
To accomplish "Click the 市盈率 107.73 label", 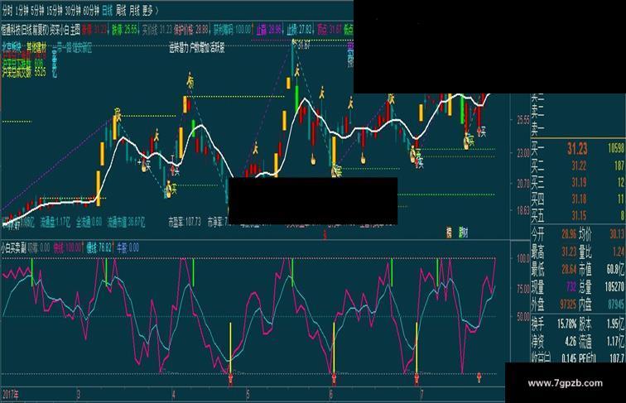I will coord(185,222).
